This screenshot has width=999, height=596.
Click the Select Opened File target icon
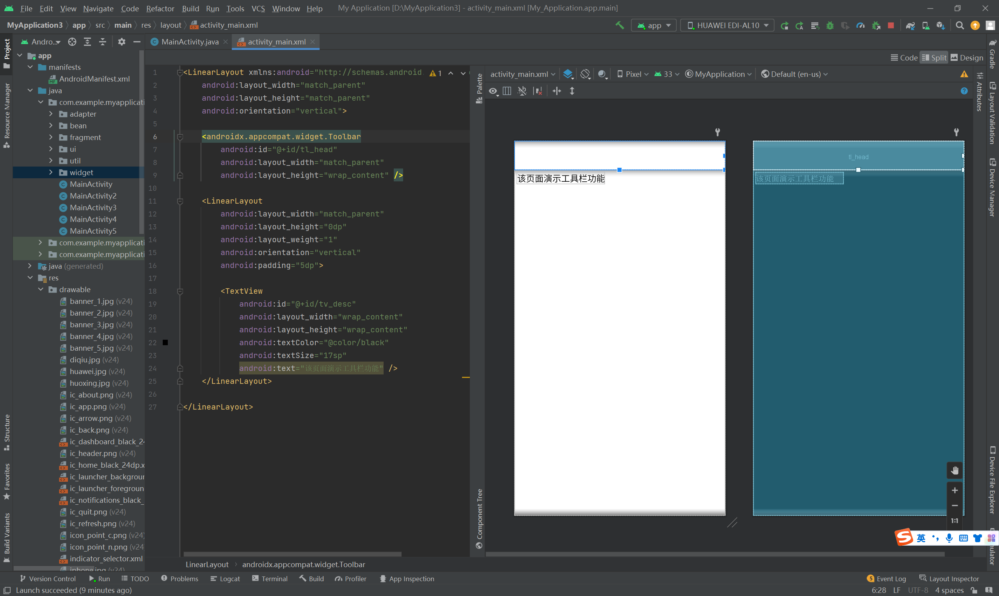tap(72, 42)
